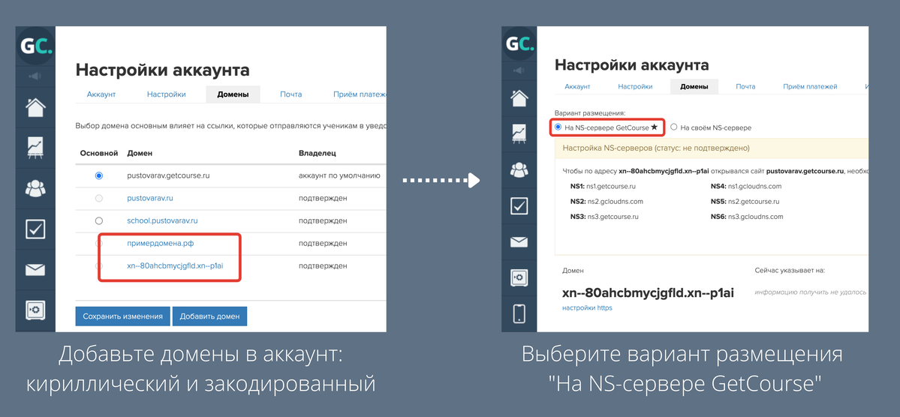Open the safe sales icon in left sidebar
Viewport: 900px width, 417px height.
pyautogui.click(x=35, y=310)
